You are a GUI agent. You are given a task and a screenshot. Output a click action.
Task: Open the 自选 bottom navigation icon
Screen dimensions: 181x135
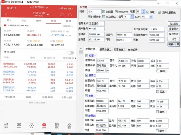31,126
